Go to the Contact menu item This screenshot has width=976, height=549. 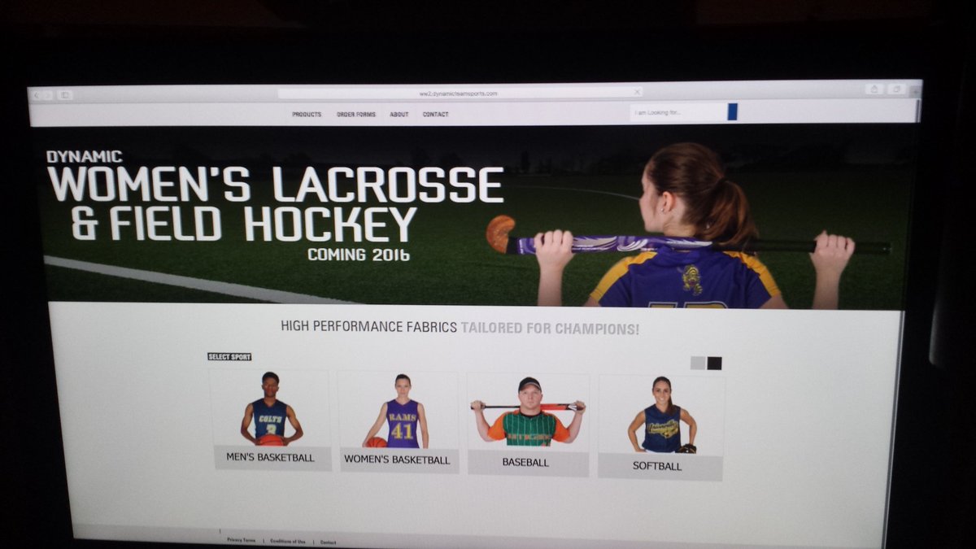click(436, 115)
